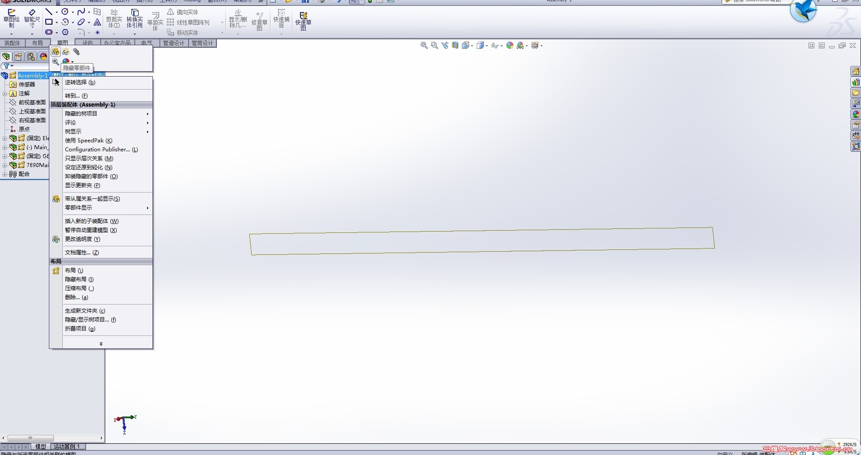The height and width of the screenshot is (455, 861).
Task: Switch to the 布局 ribbon tab
Action: pos(38,43)
